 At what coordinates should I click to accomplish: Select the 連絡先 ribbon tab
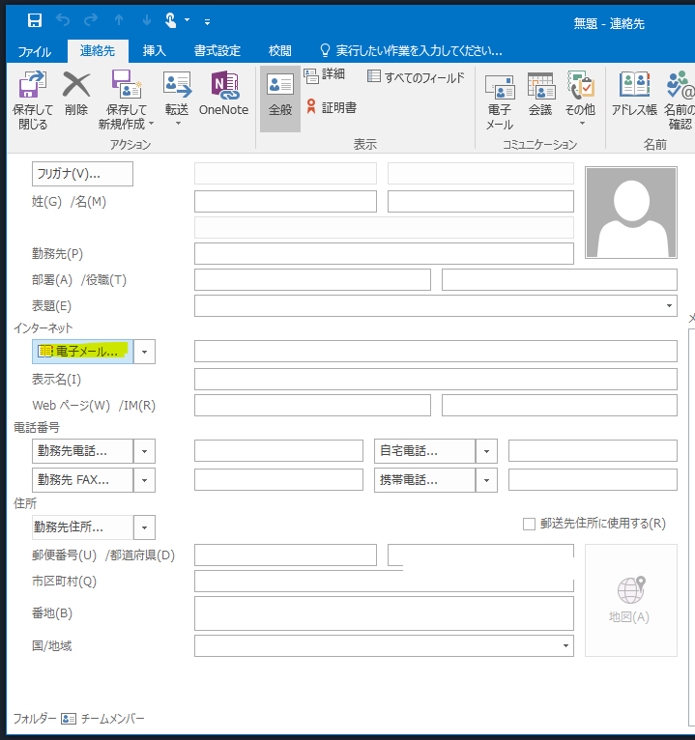[98, 51]
